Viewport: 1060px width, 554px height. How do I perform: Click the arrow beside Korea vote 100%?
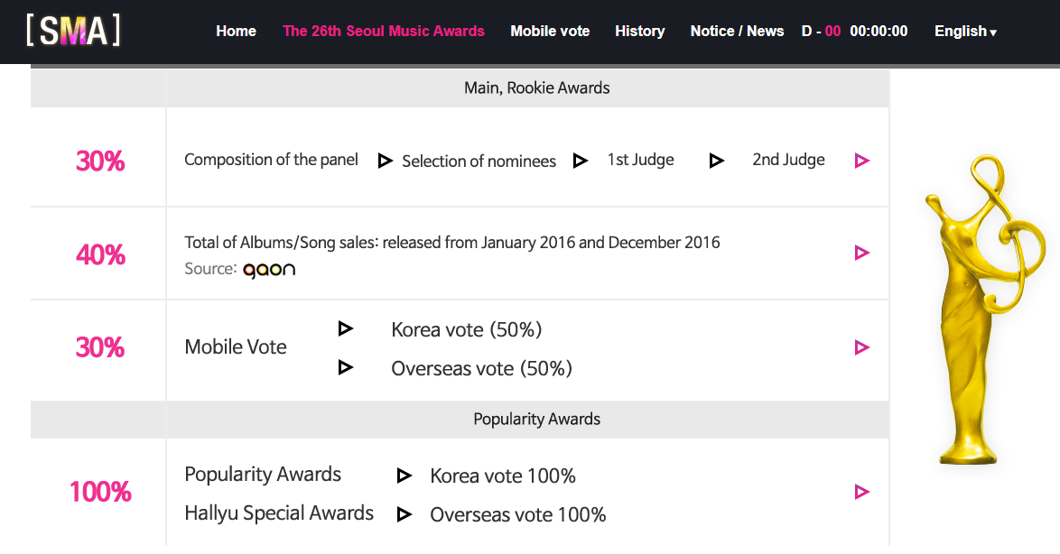click(404, 475)
